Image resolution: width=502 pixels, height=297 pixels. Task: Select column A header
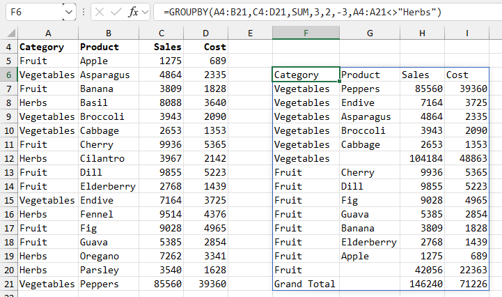[x=48, y=33]
